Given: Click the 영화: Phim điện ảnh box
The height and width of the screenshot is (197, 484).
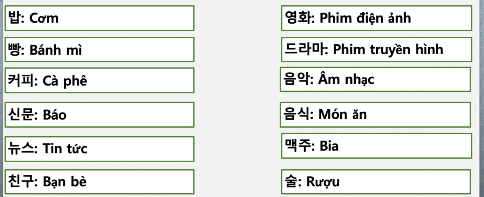Looking at the screenshot, I should 376,18.
